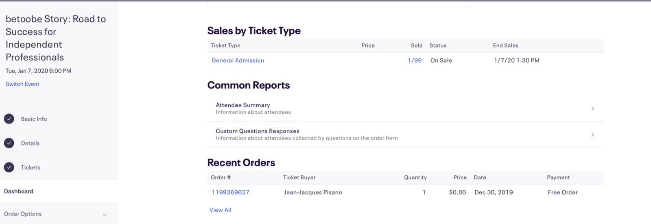Click View All recent orders
Image resolution: width=651 pixels, height=224 pixels.
coord(220,210)
